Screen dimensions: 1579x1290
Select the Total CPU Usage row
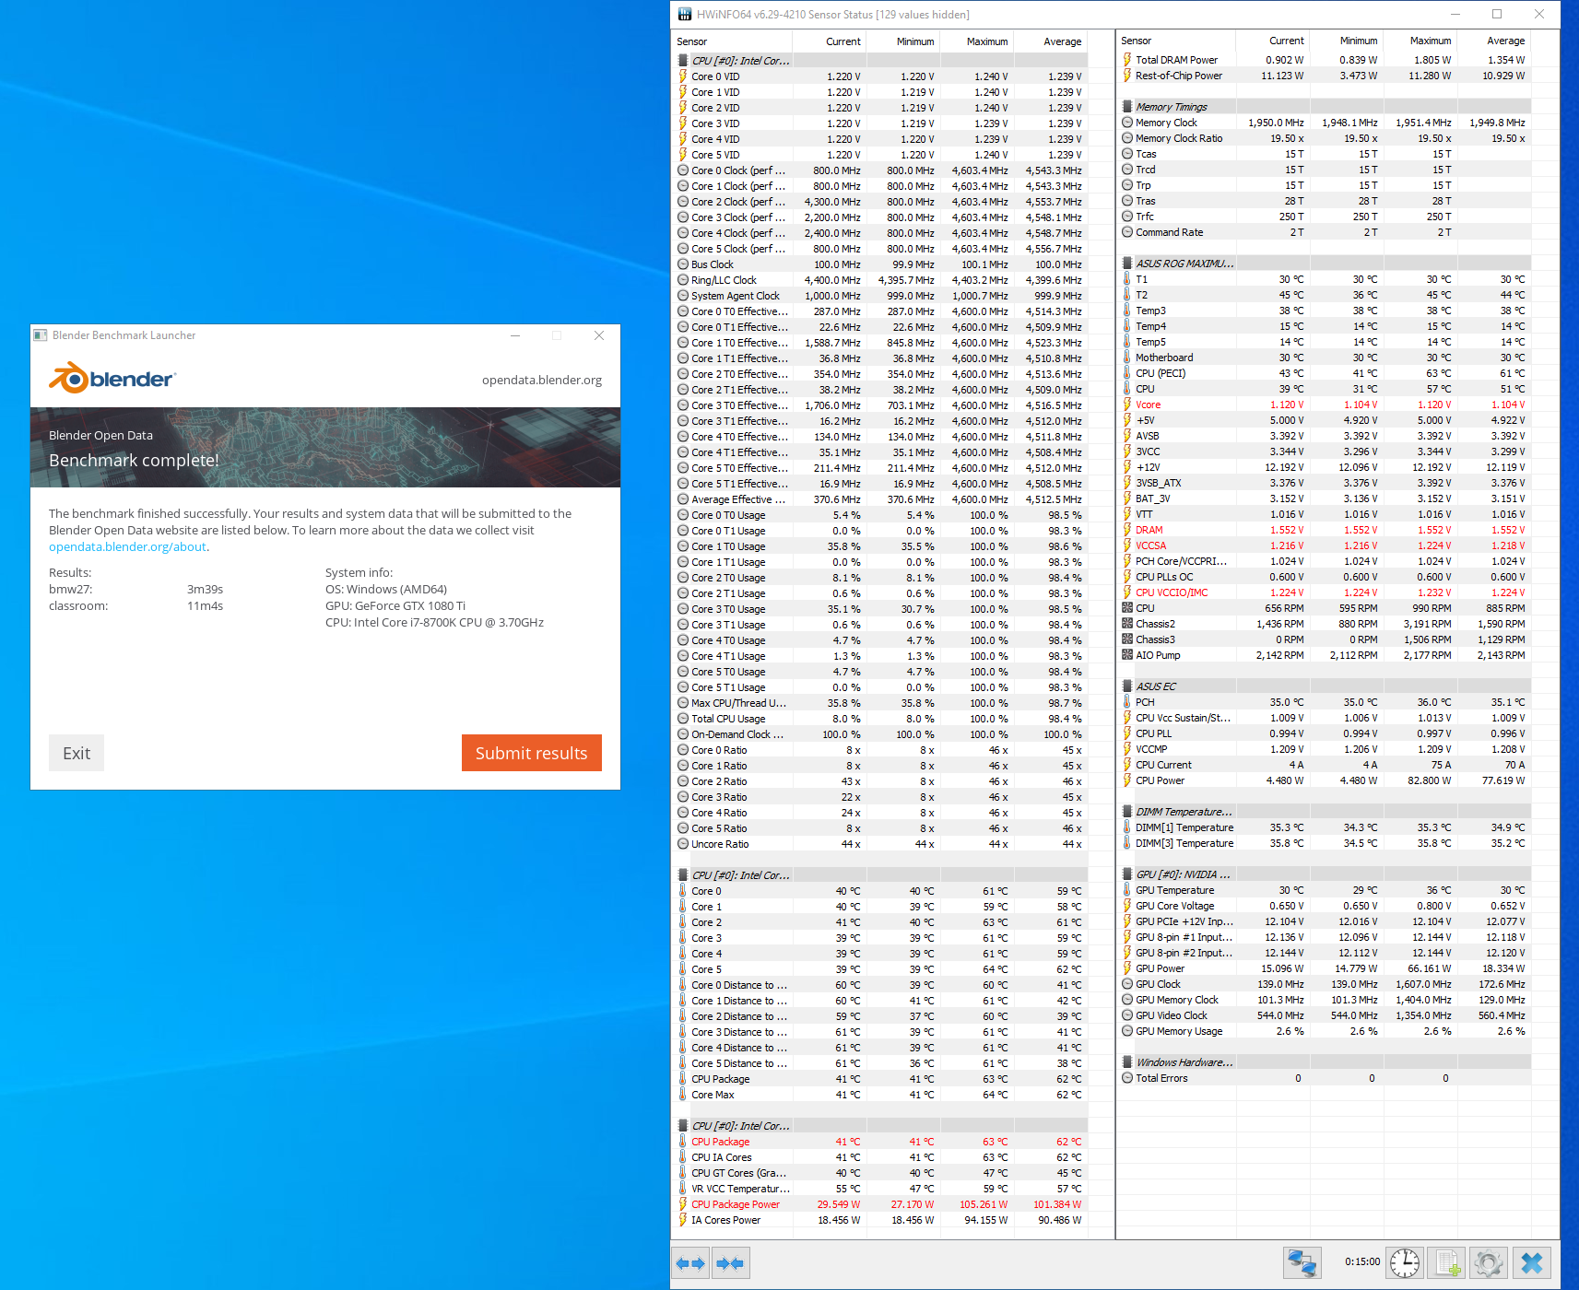[881, 719]
